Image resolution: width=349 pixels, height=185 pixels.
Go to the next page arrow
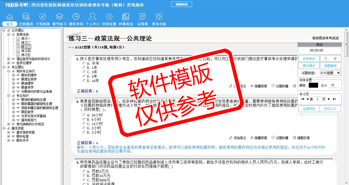click(329, 99)
